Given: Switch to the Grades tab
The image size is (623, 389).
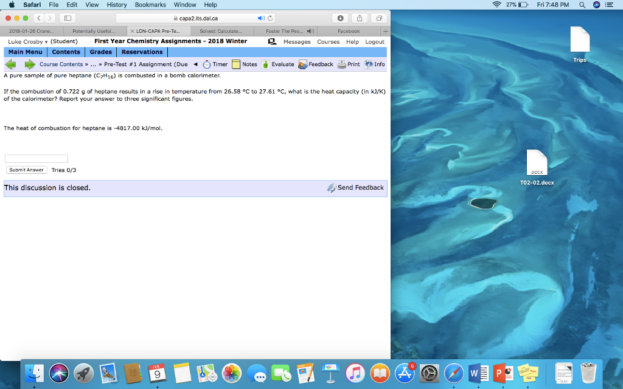Looking at the screenshot, I should (x=100, y=52).
